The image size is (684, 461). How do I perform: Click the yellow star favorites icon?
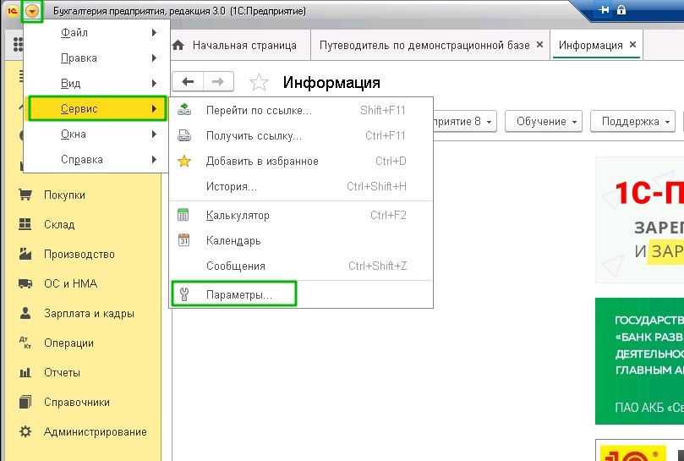(x=184, y=161)
